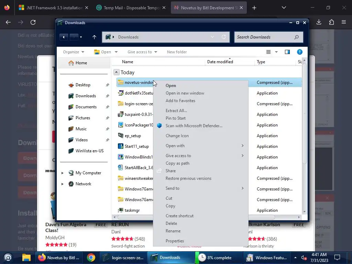Click the Explorer back navigation arrow

pyautogui.click(x=64, y=37)
